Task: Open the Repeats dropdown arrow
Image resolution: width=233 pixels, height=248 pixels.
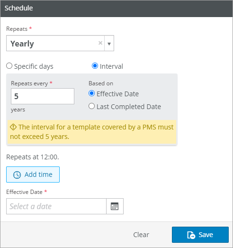Action: [x=109, y=43]
